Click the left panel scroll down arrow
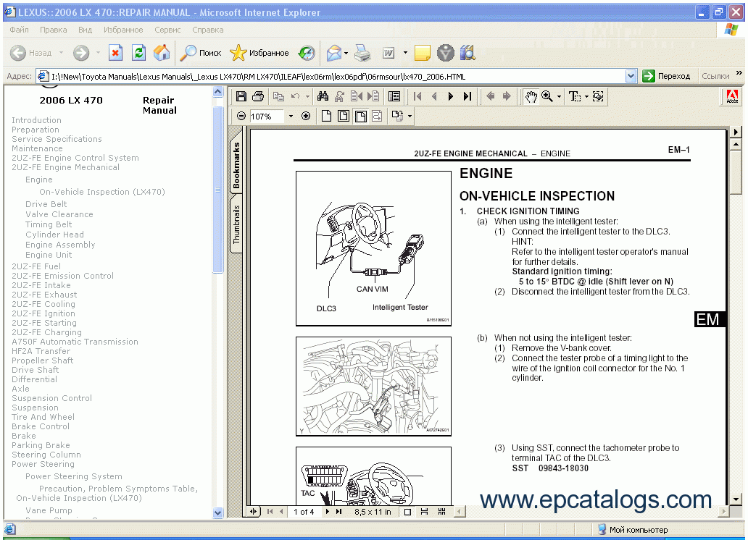The width and height of the screenshot is (748, 540). click(x=218, y=512)
